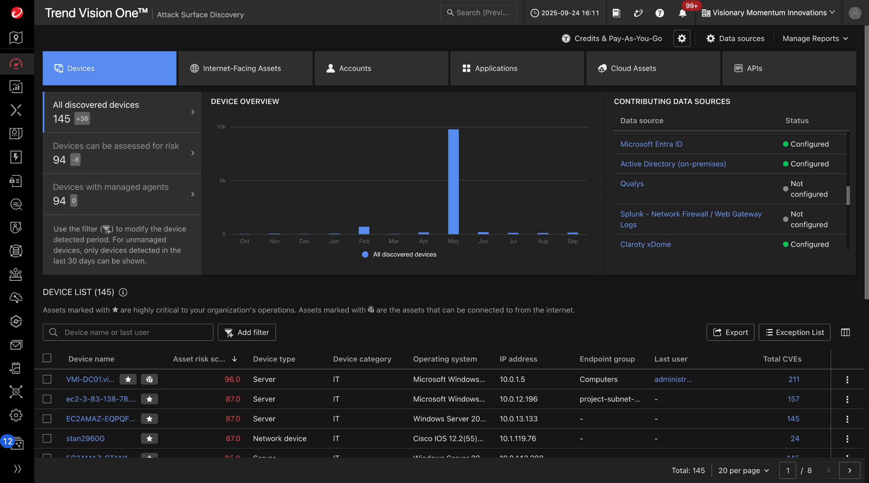Viewport: 869px width, 483px height.
Task: Change the 20 per page dropdown
Action: 743,470
